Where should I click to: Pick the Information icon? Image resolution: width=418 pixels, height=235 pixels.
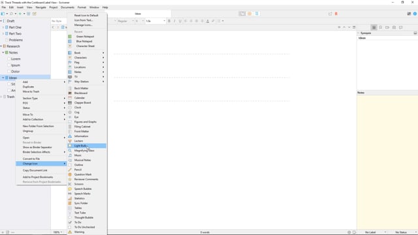tap(87, 136)
